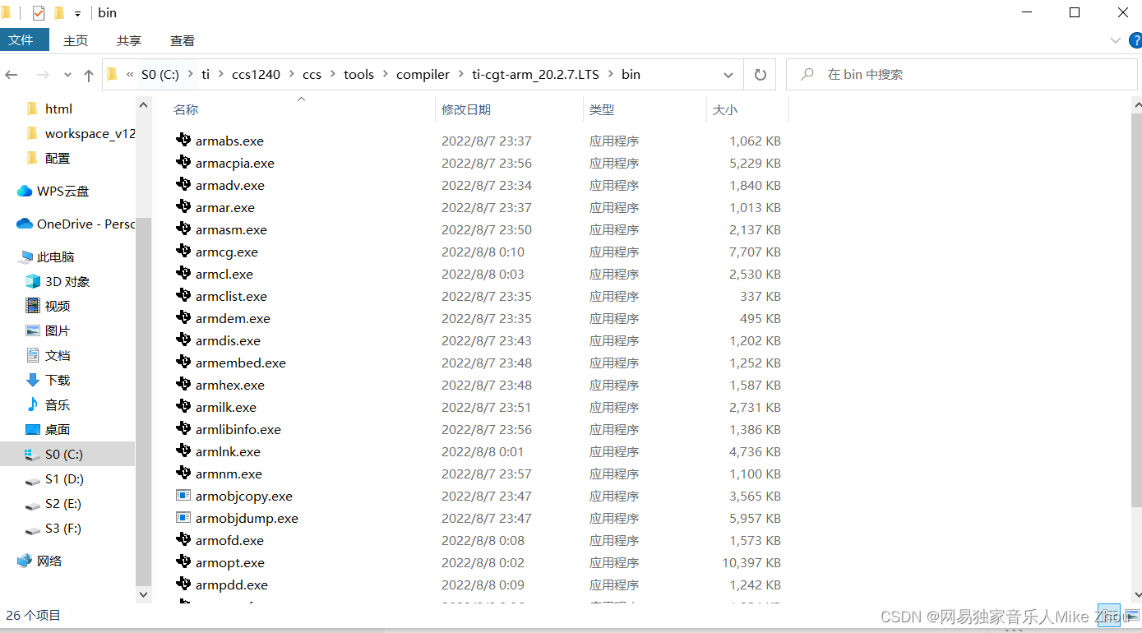Expand the chevron after S0 (C:) in path

(x=191, y=74)
